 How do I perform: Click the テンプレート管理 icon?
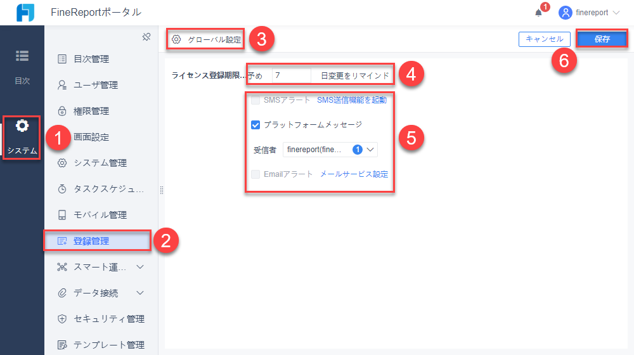pyautogui.click(x=62, y=345)
